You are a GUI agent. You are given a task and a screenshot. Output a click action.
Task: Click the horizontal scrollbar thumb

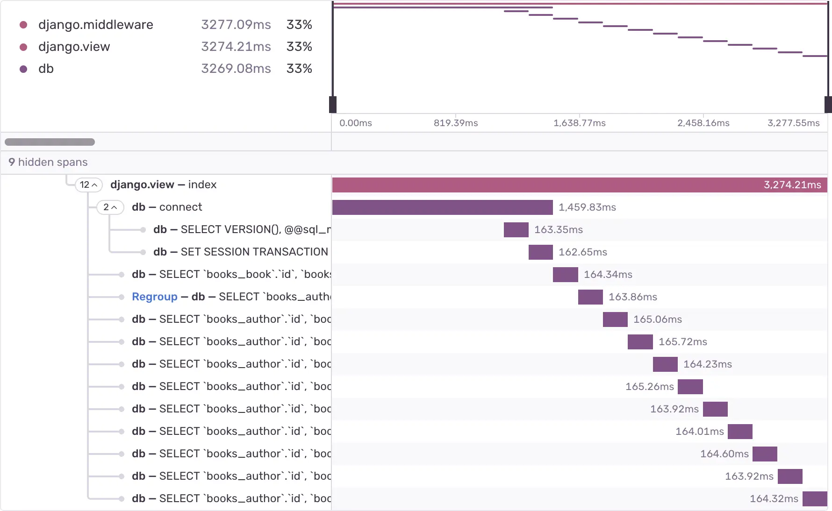coord(50,142)
